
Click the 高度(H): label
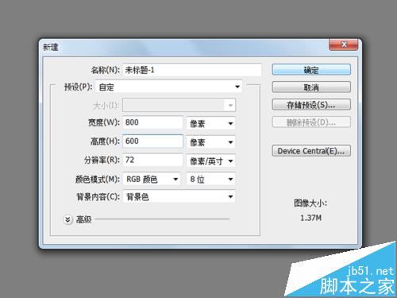point(105,141)
